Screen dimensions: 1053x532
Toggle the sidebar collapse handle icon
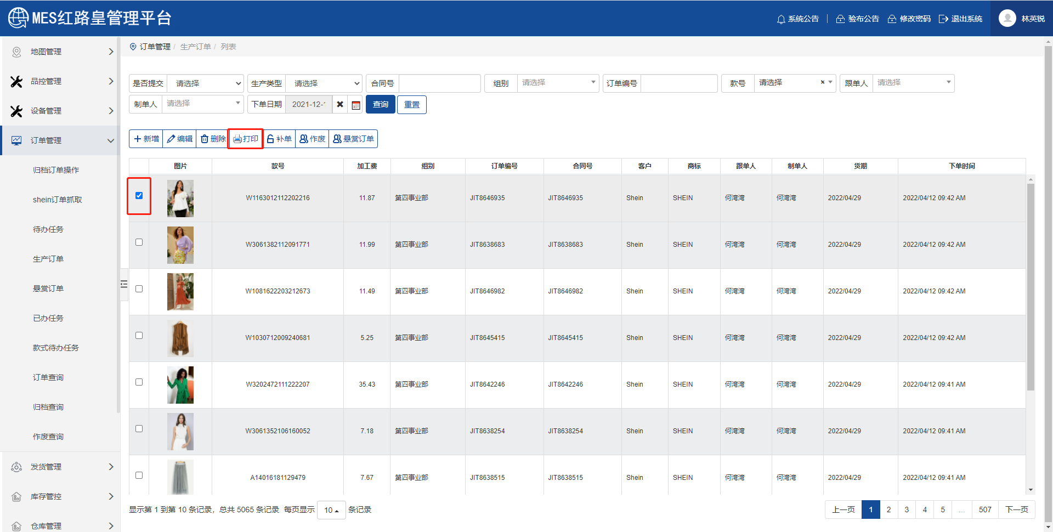[124, 284]
